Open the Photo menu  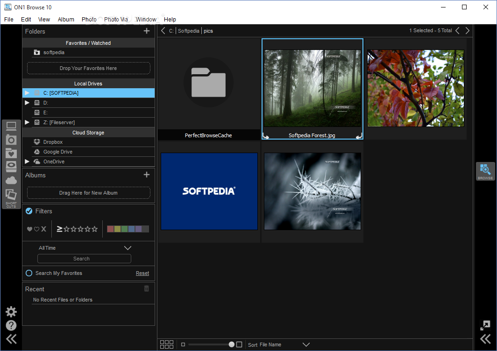[89, 19]
